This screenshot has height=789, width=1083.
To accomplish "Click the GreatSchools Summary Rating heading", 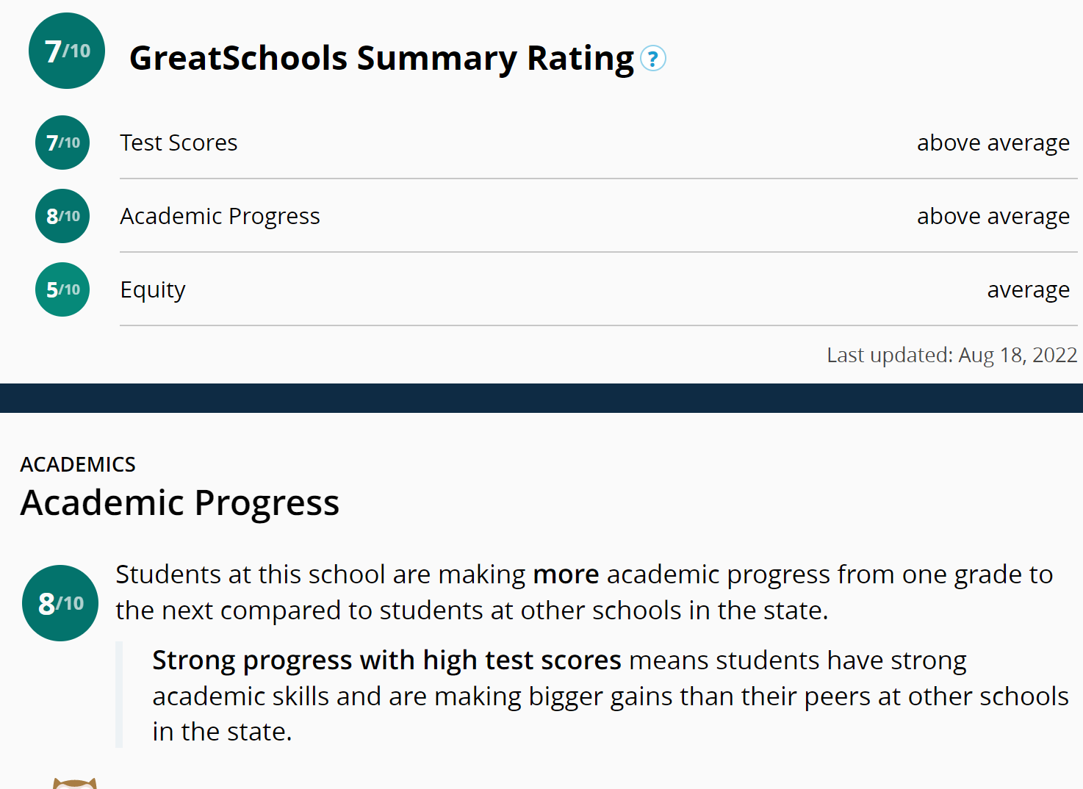I will pyautogui.click(x=381, y=58).
